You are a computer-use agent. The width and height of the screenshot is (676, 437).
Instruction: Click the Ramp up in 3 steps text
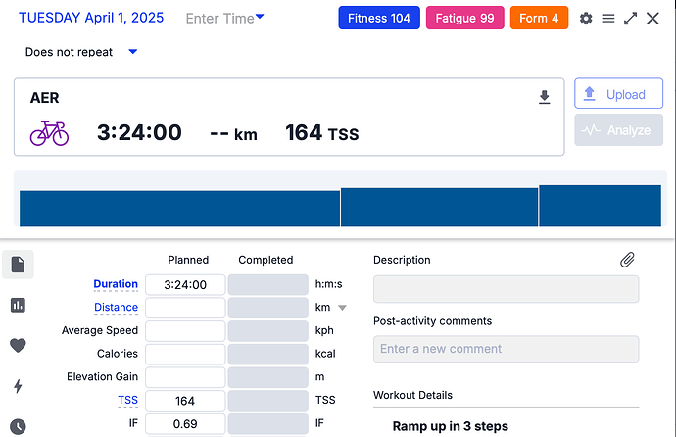450,426
